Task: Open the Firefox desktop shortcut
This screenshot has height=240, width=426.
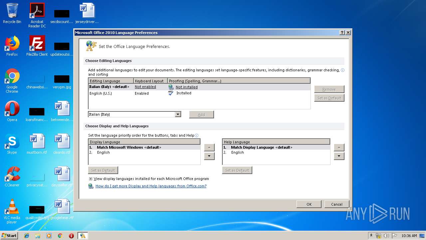Action: 12,46
